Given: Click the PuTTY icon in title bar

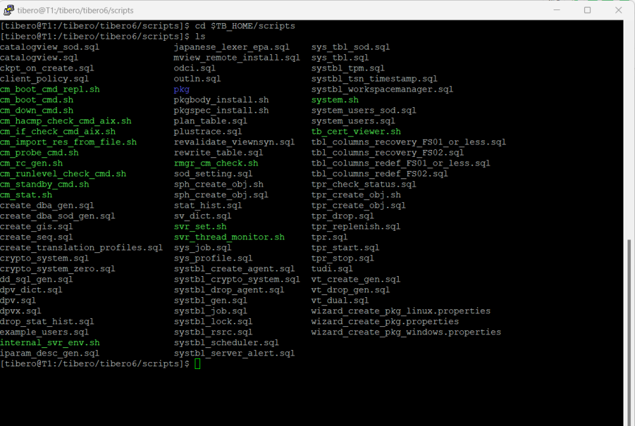Looking at the screenshot, I should click(9, 10).
